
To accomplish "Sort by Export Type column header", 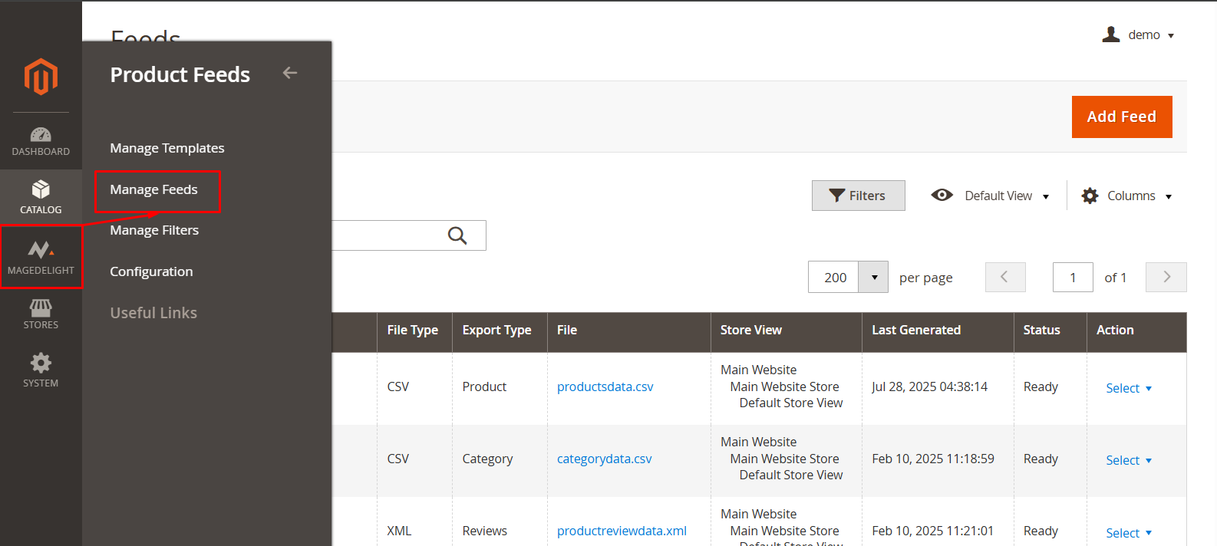I will (x=500, y=332).
